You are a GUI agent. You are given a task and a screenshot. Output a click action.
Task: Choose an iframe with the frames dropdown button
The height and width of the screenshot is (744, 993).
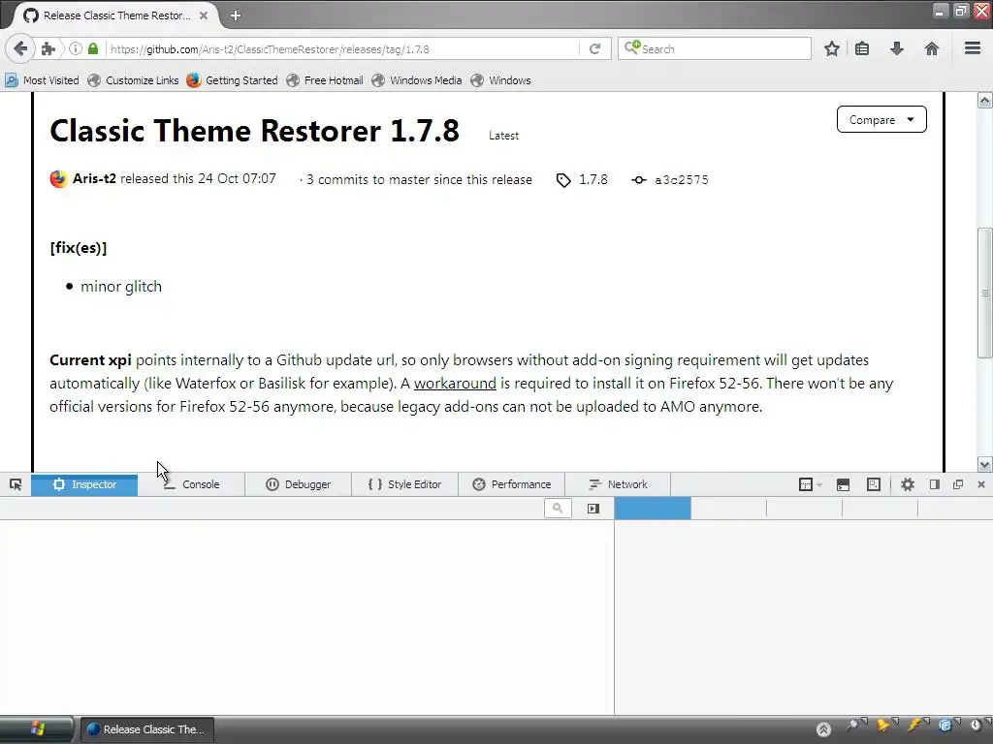tap(810, 484)
